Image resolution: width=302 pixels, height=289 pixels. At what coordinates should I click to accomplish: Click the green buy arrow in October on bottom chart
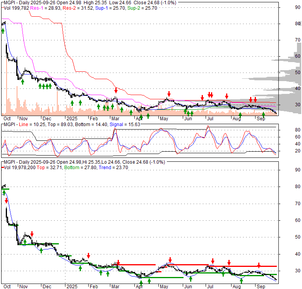(x=4, y=192)
